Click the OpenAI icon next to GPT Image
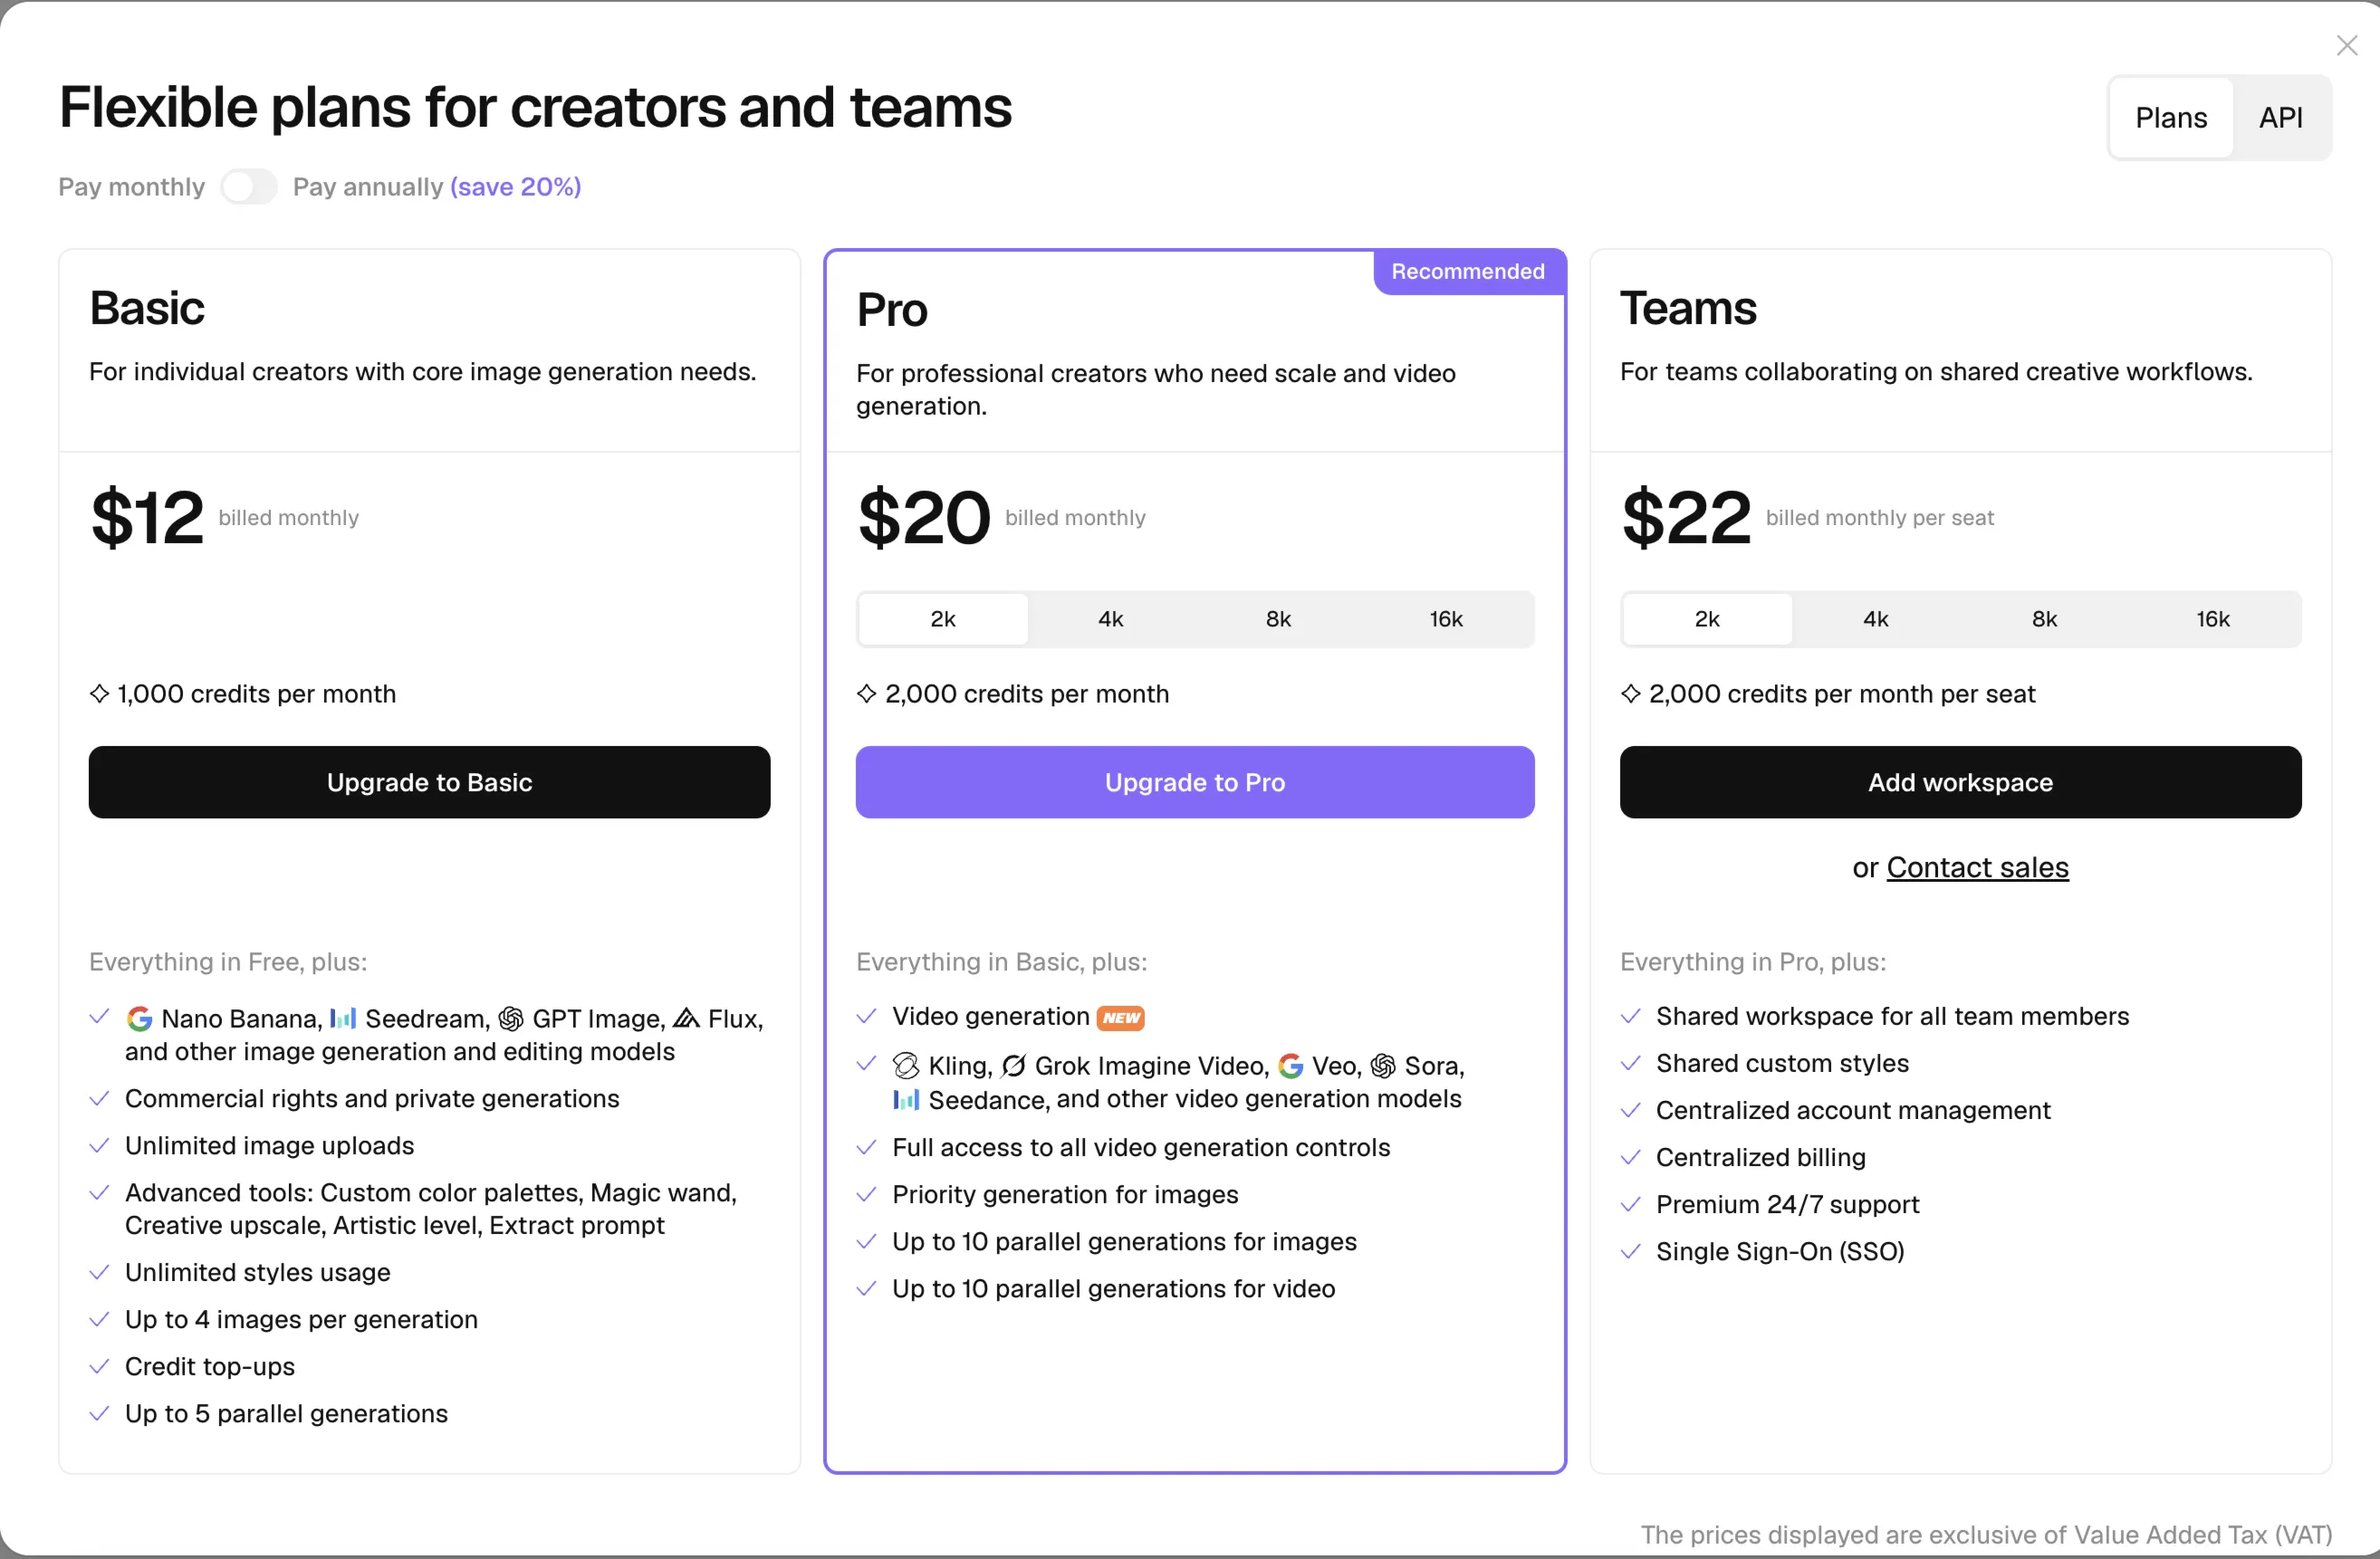 coord(511,1018)
